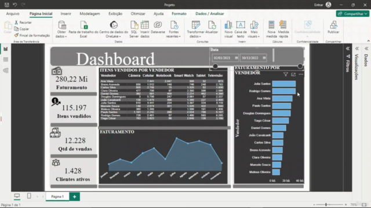Click zoom in plus button
The width and height of the screenshot is (371, 208).
tap(345, 205)
